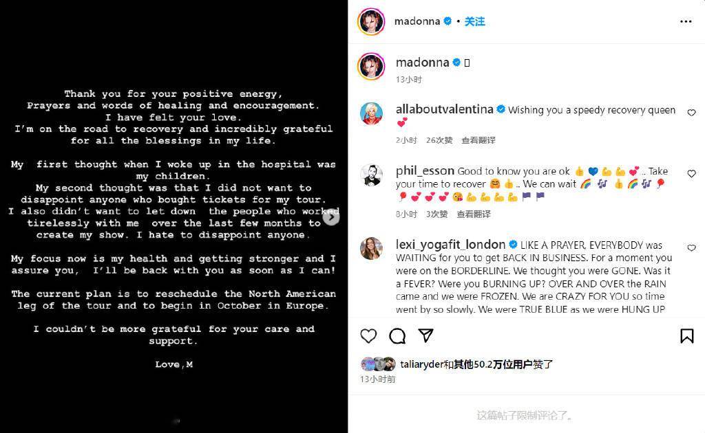Open the three-dot more options menu
705x433 pixels.
(686, 21)
